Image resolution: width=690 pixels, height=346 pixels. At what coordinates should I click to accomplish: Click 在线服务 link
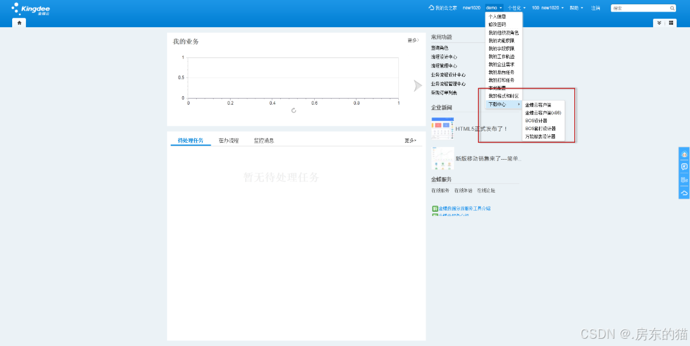click(440, 191)
